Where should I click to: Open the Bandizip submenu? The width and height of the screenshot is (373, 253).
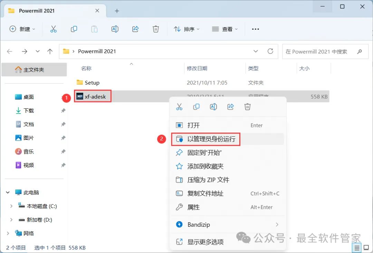[x=228, y=224]
